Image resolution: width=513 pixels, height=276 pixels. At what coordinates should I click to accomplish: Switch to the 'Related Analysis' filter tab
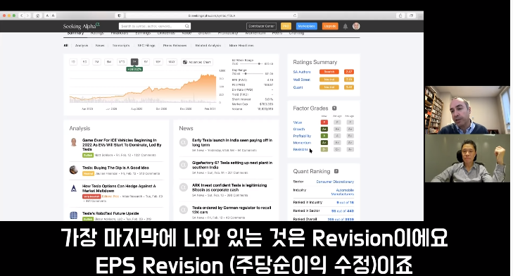point(208,46)
